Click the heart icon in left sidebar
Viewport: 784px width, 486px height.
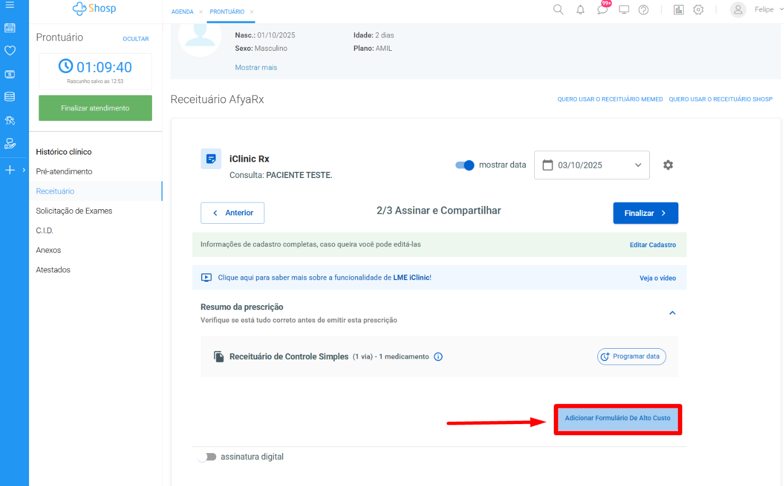9,51
